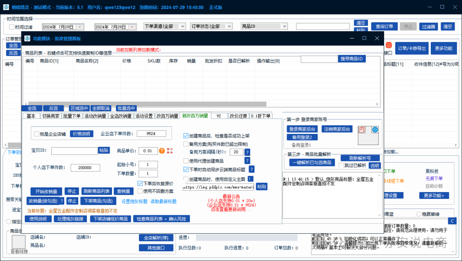Click help icon next to 备用方案间隔 field
Screen dimensions: 462x261
point(247,152)
